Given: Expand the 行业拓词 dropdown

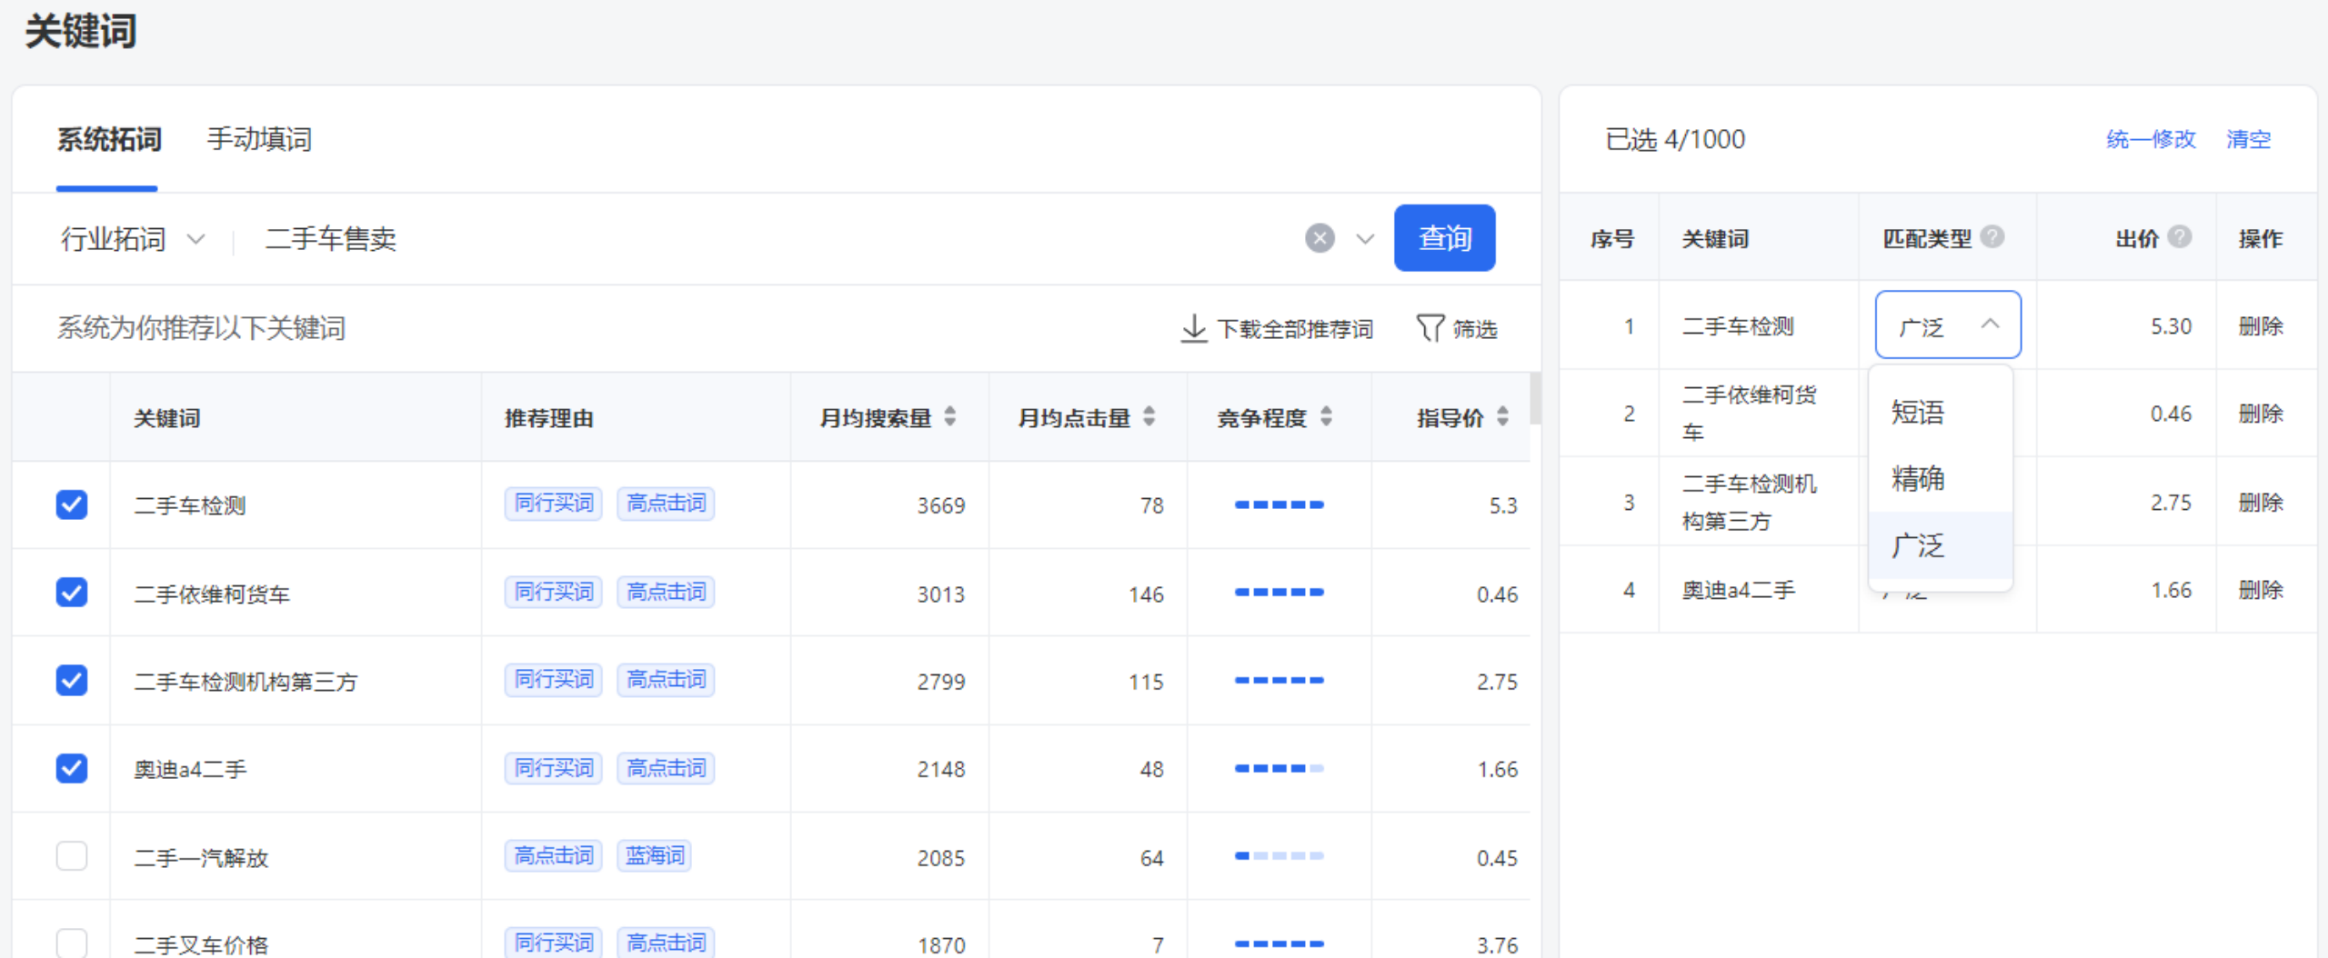Looking at the screenshot, I should (133, 239).
